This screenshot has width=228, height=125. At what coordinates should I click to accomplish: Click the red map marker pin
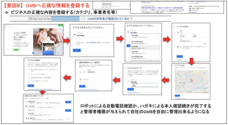(192, 81)
